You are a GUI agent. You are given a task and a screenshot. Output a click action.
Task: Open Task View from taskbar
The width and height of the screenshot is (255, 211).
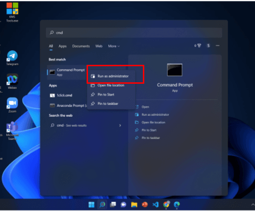(x=113, y=204)
